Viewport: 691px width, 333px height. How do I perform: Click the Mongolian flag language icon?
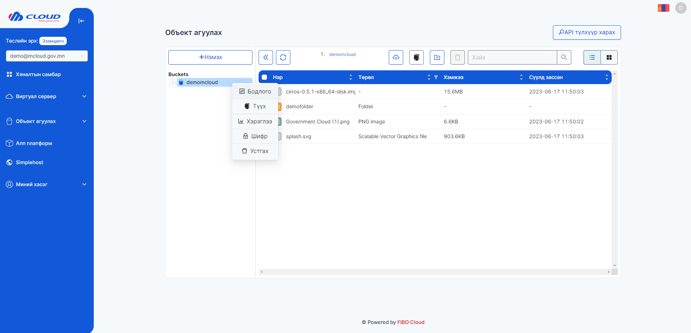point(663,8)
